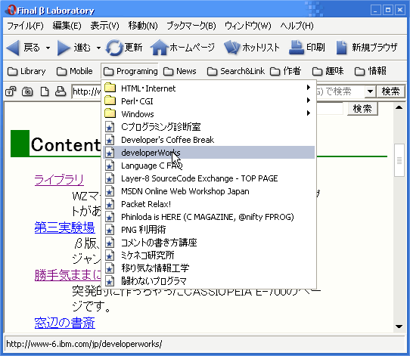Open the 編集(E) menu

[67, 26]
